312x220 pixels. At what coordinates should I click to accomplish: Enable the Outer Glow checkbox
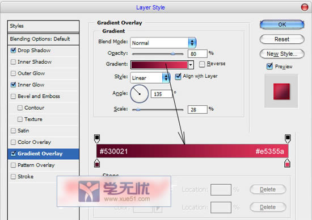pyautogui.click(x=14, y=73)
